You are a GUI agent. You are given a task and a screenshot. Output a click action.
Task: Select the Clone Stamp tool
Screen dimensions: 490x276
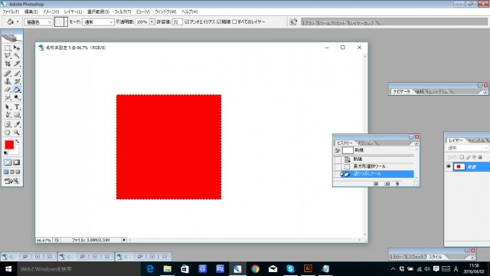8,82
